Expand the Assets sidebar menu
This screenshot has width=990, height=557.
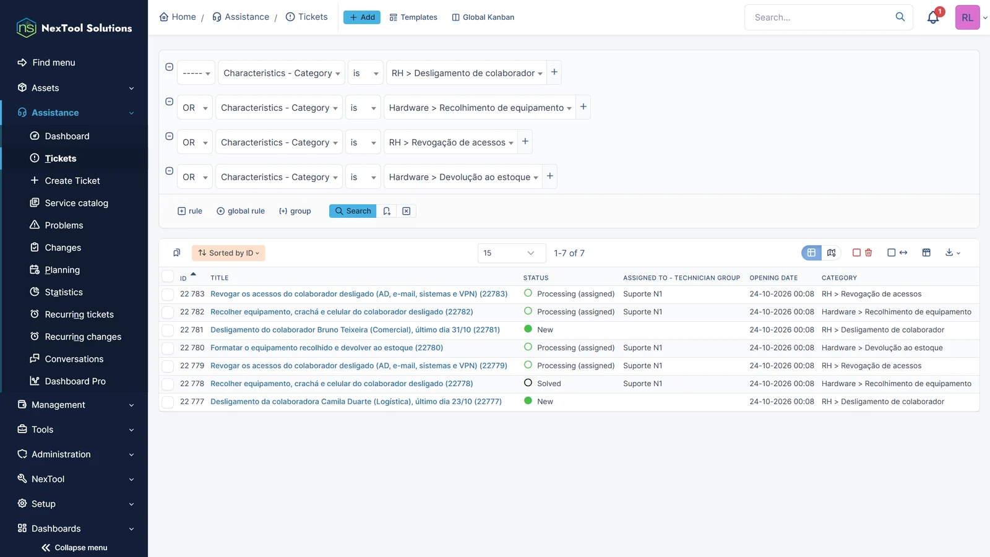(x=74, y=88)
